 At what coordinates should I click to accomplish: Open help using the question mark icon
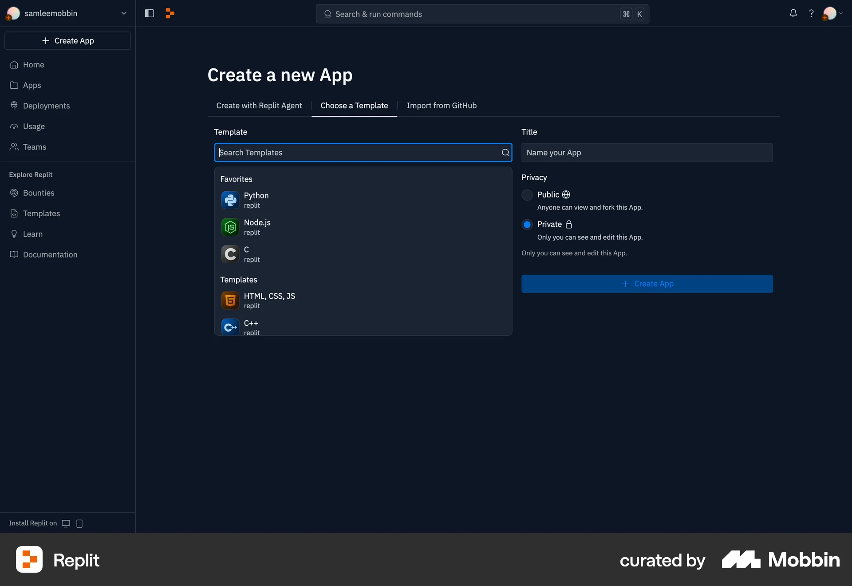811,13
